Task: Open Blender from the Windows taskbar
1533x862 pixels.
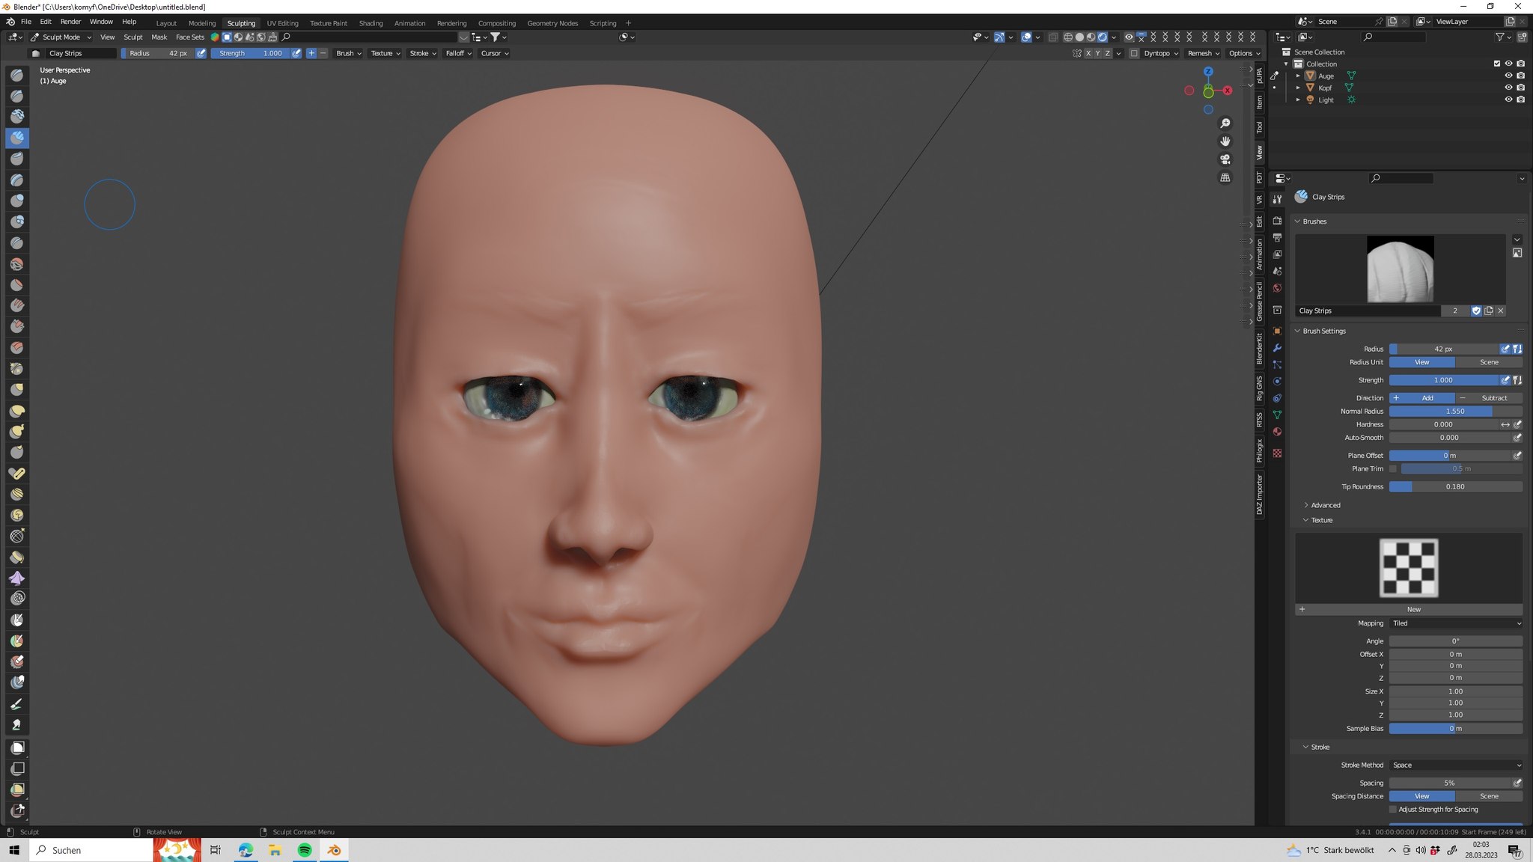Action: 334,850
